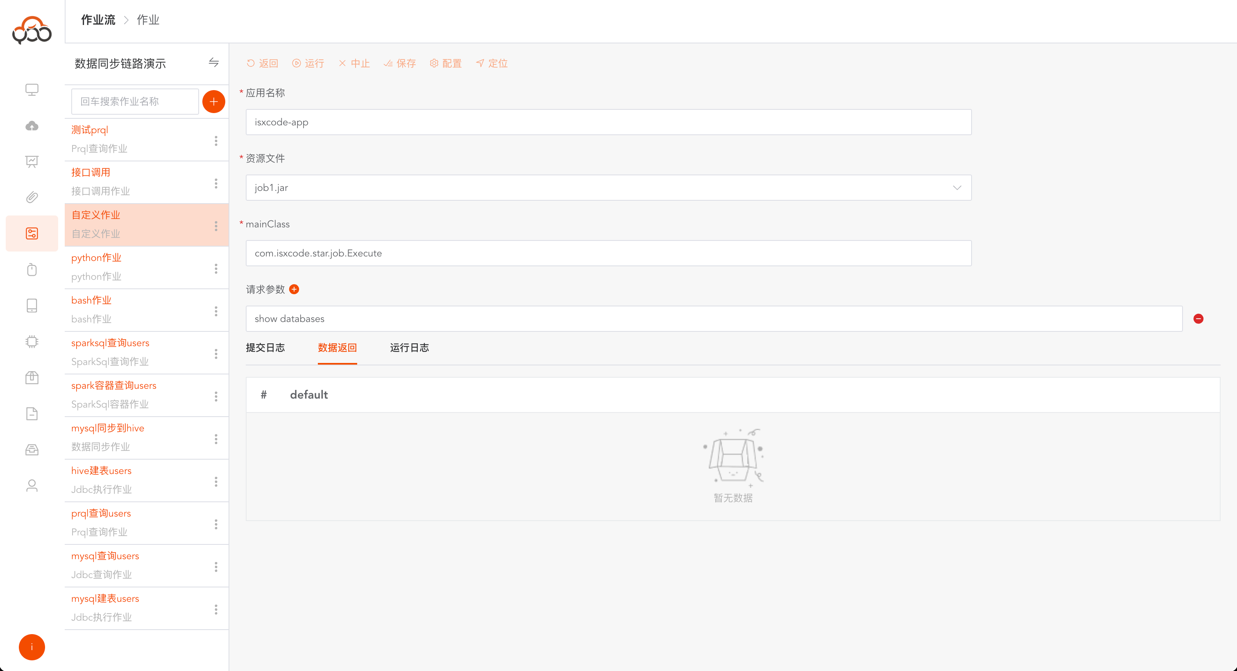Click the red remove parameter minus icon

tap(1198, 318)
